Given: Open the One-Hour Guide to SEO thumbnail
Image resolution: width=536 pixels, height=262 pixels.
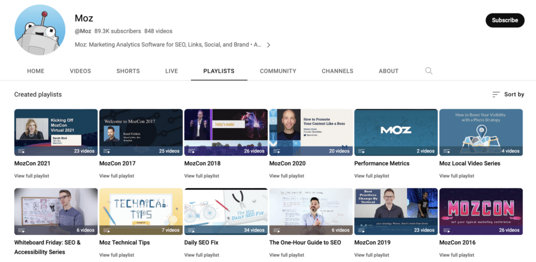Looking at the screenshot, I should [311, 211].
